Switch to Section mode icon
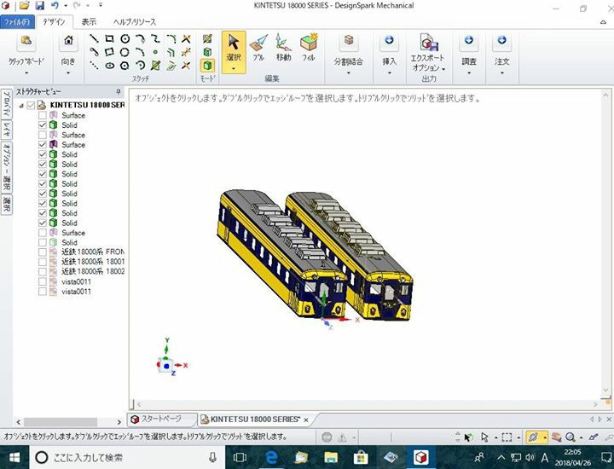Viewport: 614px width, 469px height. (207, 52)
